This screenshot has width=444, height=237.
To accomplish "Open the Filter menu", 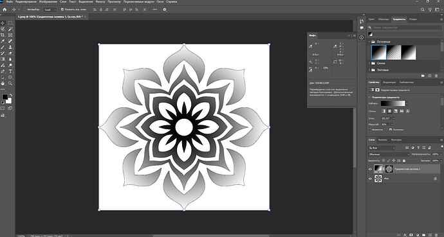I will pyautogui.click(x=100, y=2).
